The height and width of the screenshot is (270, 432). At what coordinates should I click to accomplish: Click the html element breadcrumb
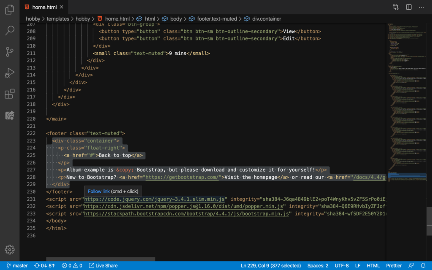click(150, 19)
